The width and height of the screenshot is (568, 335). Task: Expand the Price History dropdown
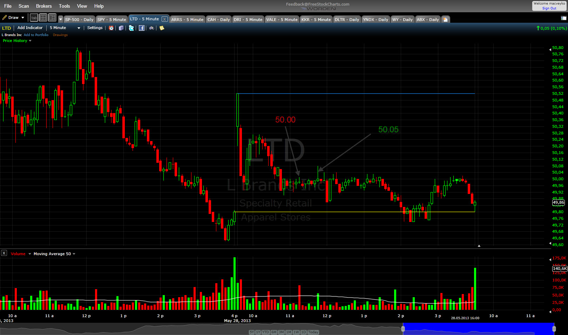coord(30,41)
